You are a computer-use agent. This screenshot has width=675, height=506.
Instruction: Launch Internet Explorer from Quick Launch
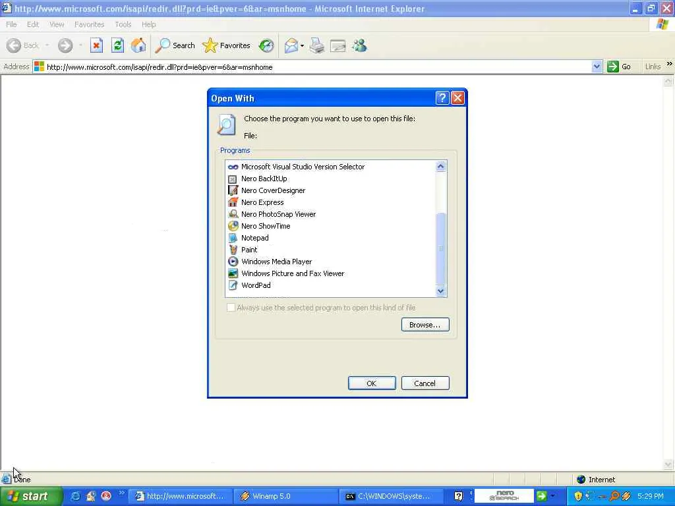click(x=75, y=496)
